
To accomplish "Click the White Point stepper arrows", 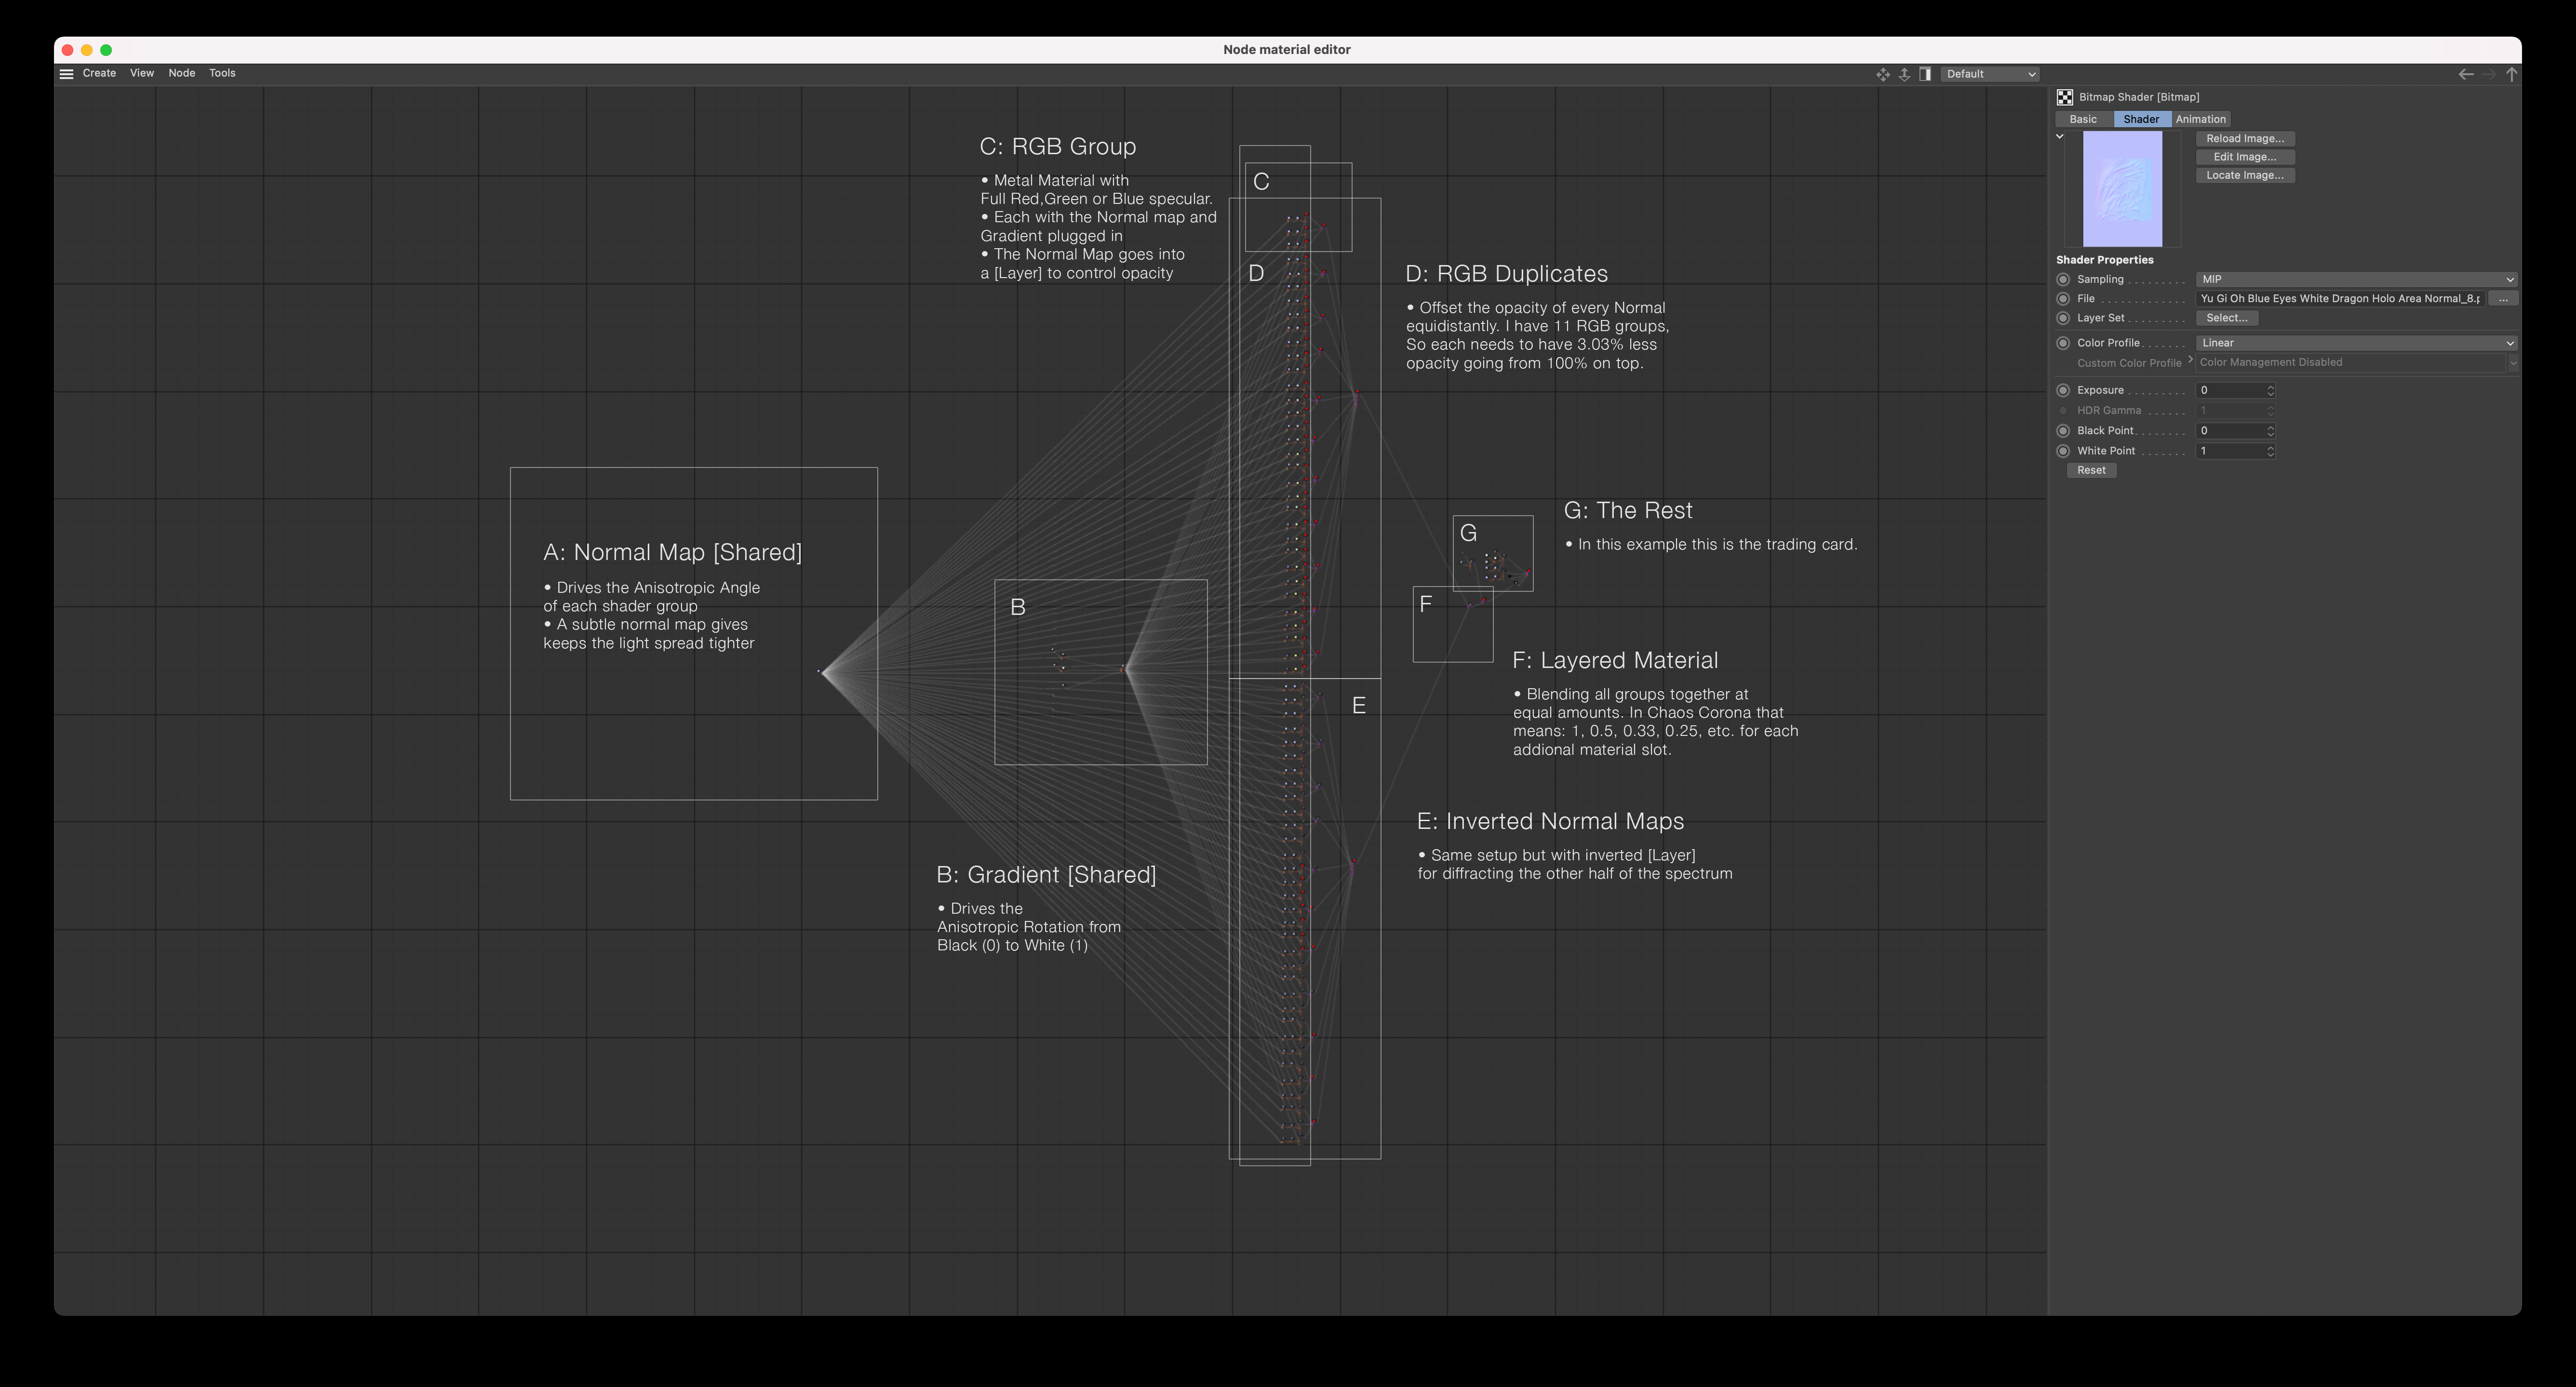I will click(2270, 451).
